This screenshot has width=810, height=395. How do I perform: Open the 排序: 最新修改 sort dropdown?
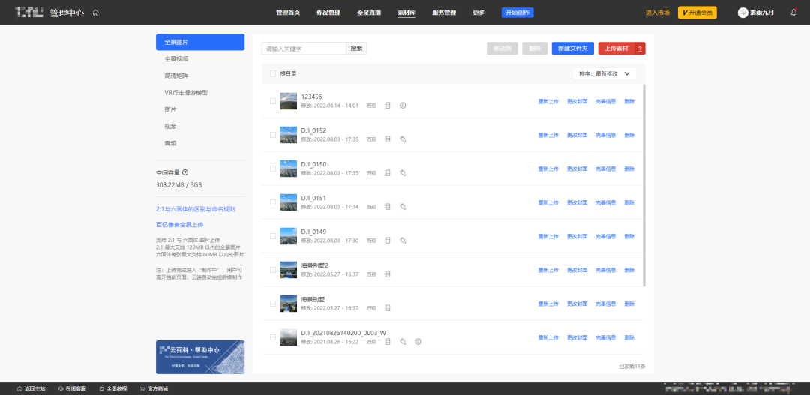point(604,74)
